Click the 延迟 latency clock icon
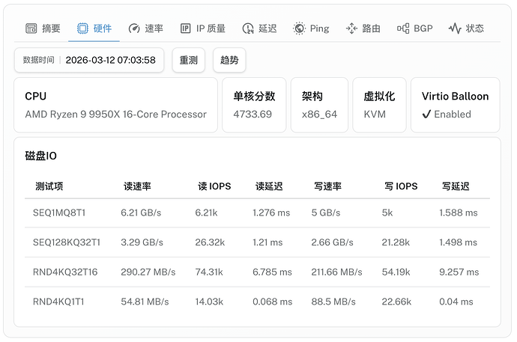Viewport: 517px width, 342px height. [x=247, y=28]
